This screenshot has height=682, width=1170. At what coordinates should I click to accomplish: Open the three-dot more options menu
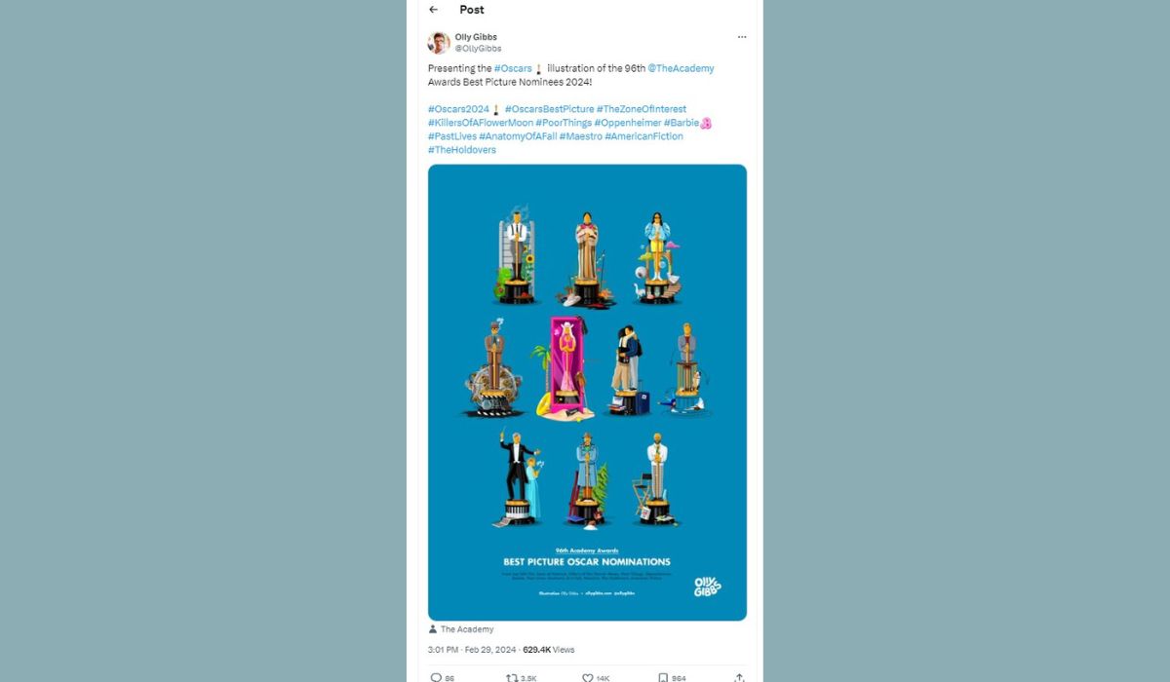pos(741,37)
